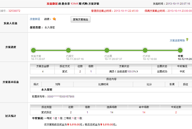Image resolution: width=192 pixels, height=129 pixels.
Task: Click the gold star 战绩 icon
Action: [54, 19]
